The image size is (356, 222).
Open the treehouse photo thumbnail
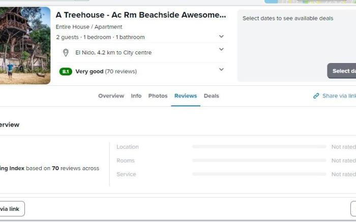point(25,46)
